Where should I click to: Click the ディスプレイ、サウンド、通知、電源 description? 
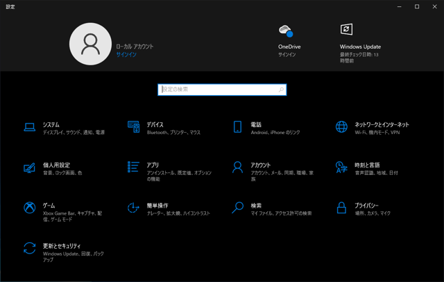point(74,133)
